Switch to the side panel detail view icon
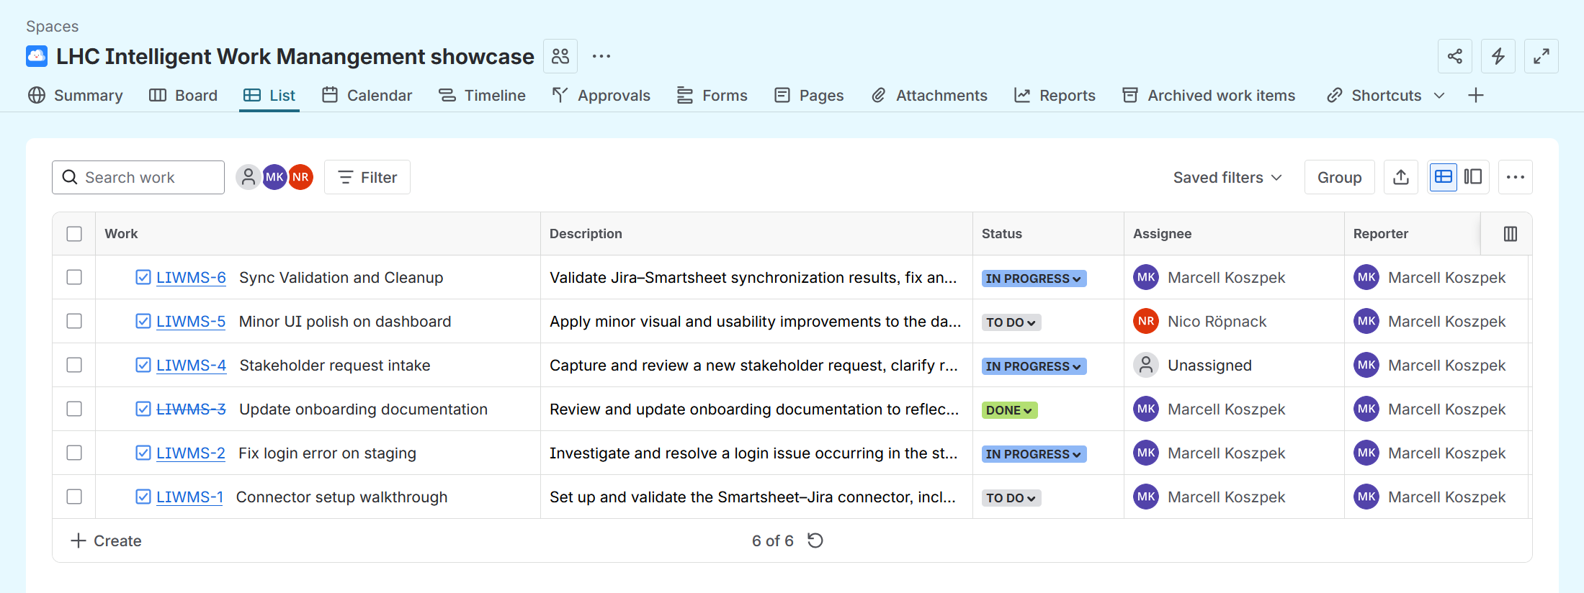This screenshot has height=593, width=1584. 1473,177
